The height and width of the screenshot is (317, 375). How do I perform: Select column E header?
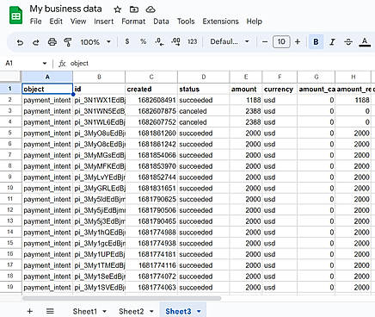(x=246, y=77)
